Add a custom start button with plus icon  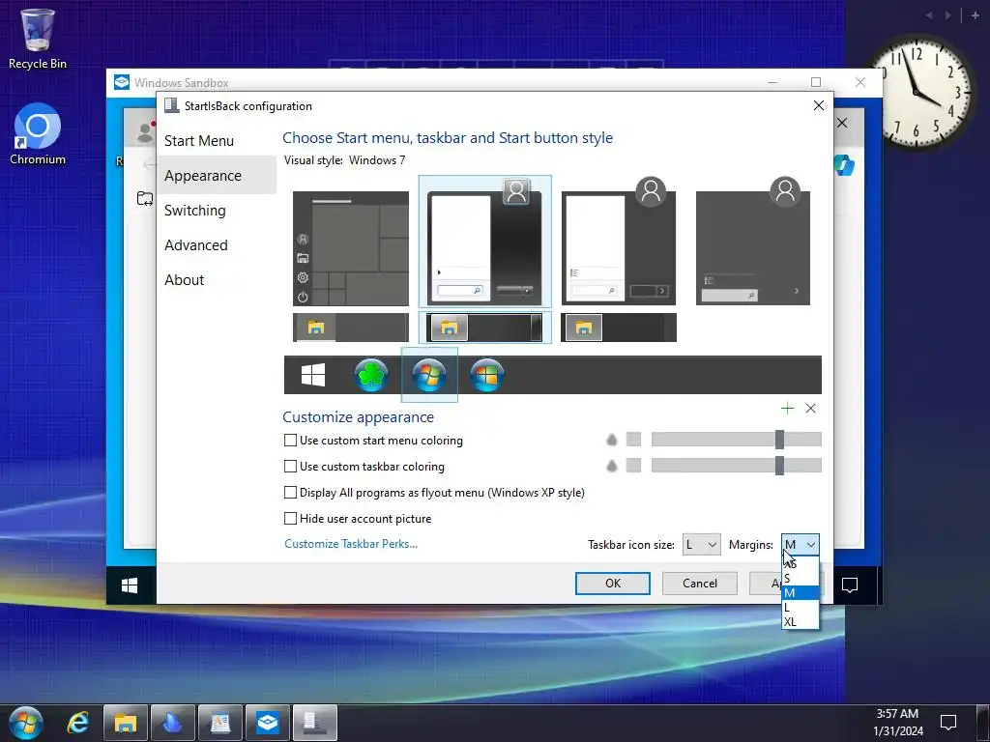pyautogui.click(x=787, y=409)
